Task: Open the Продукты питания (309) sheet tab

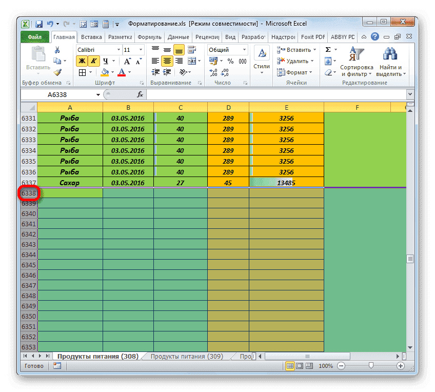Action: pyautogui.click(x=187, y=356)
